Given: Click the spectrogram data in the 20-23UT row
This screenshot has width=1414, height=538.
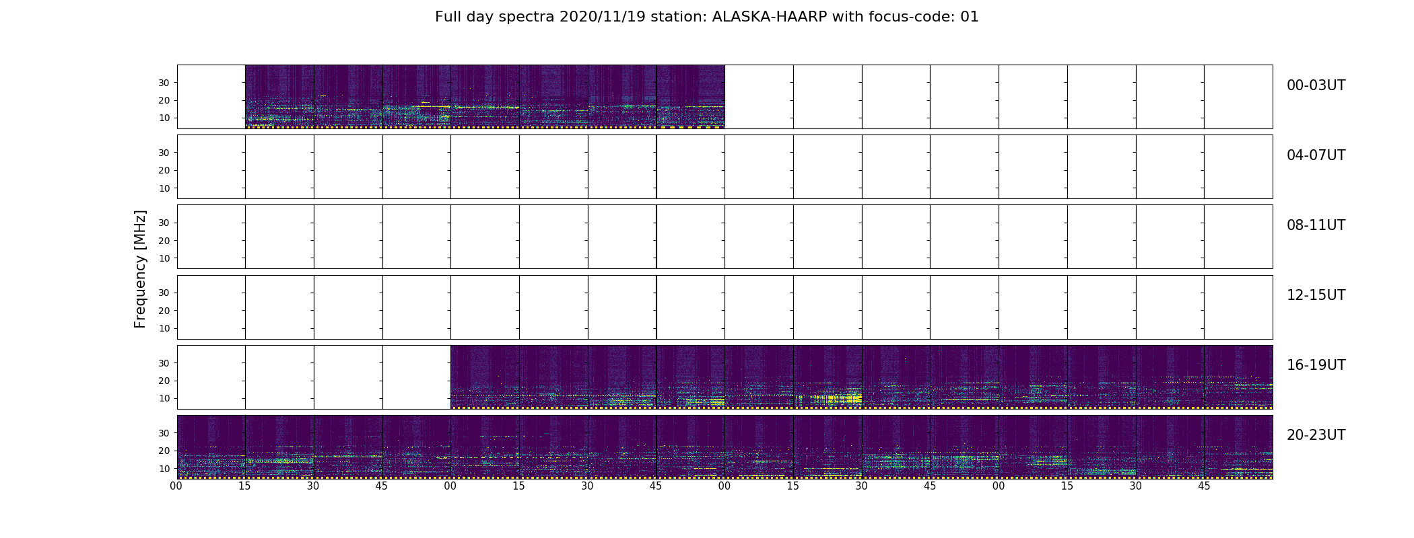Looking at the screenshot, I should [725, 447].
